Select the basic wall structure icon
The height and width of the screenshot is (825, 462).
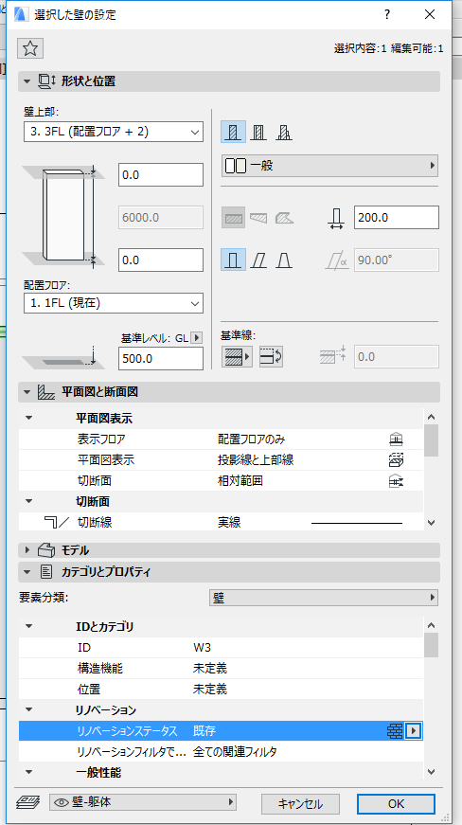[x=233, y=132]
